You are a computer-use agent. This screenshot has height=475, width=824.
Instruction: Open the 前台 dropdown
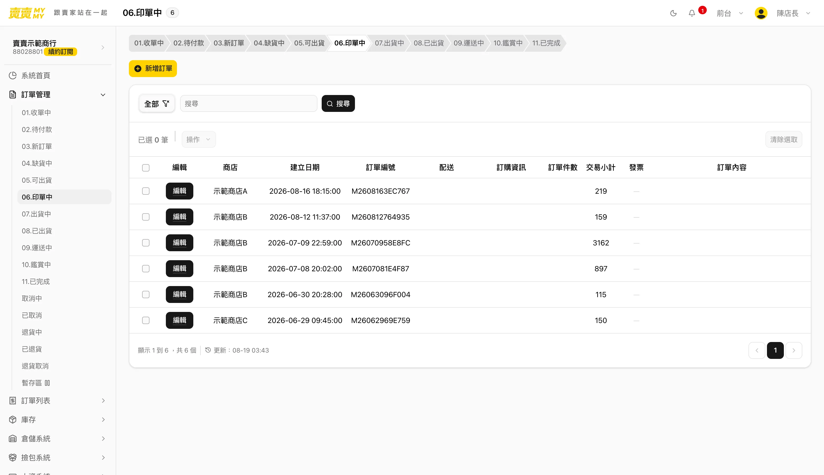click(730, 13)
